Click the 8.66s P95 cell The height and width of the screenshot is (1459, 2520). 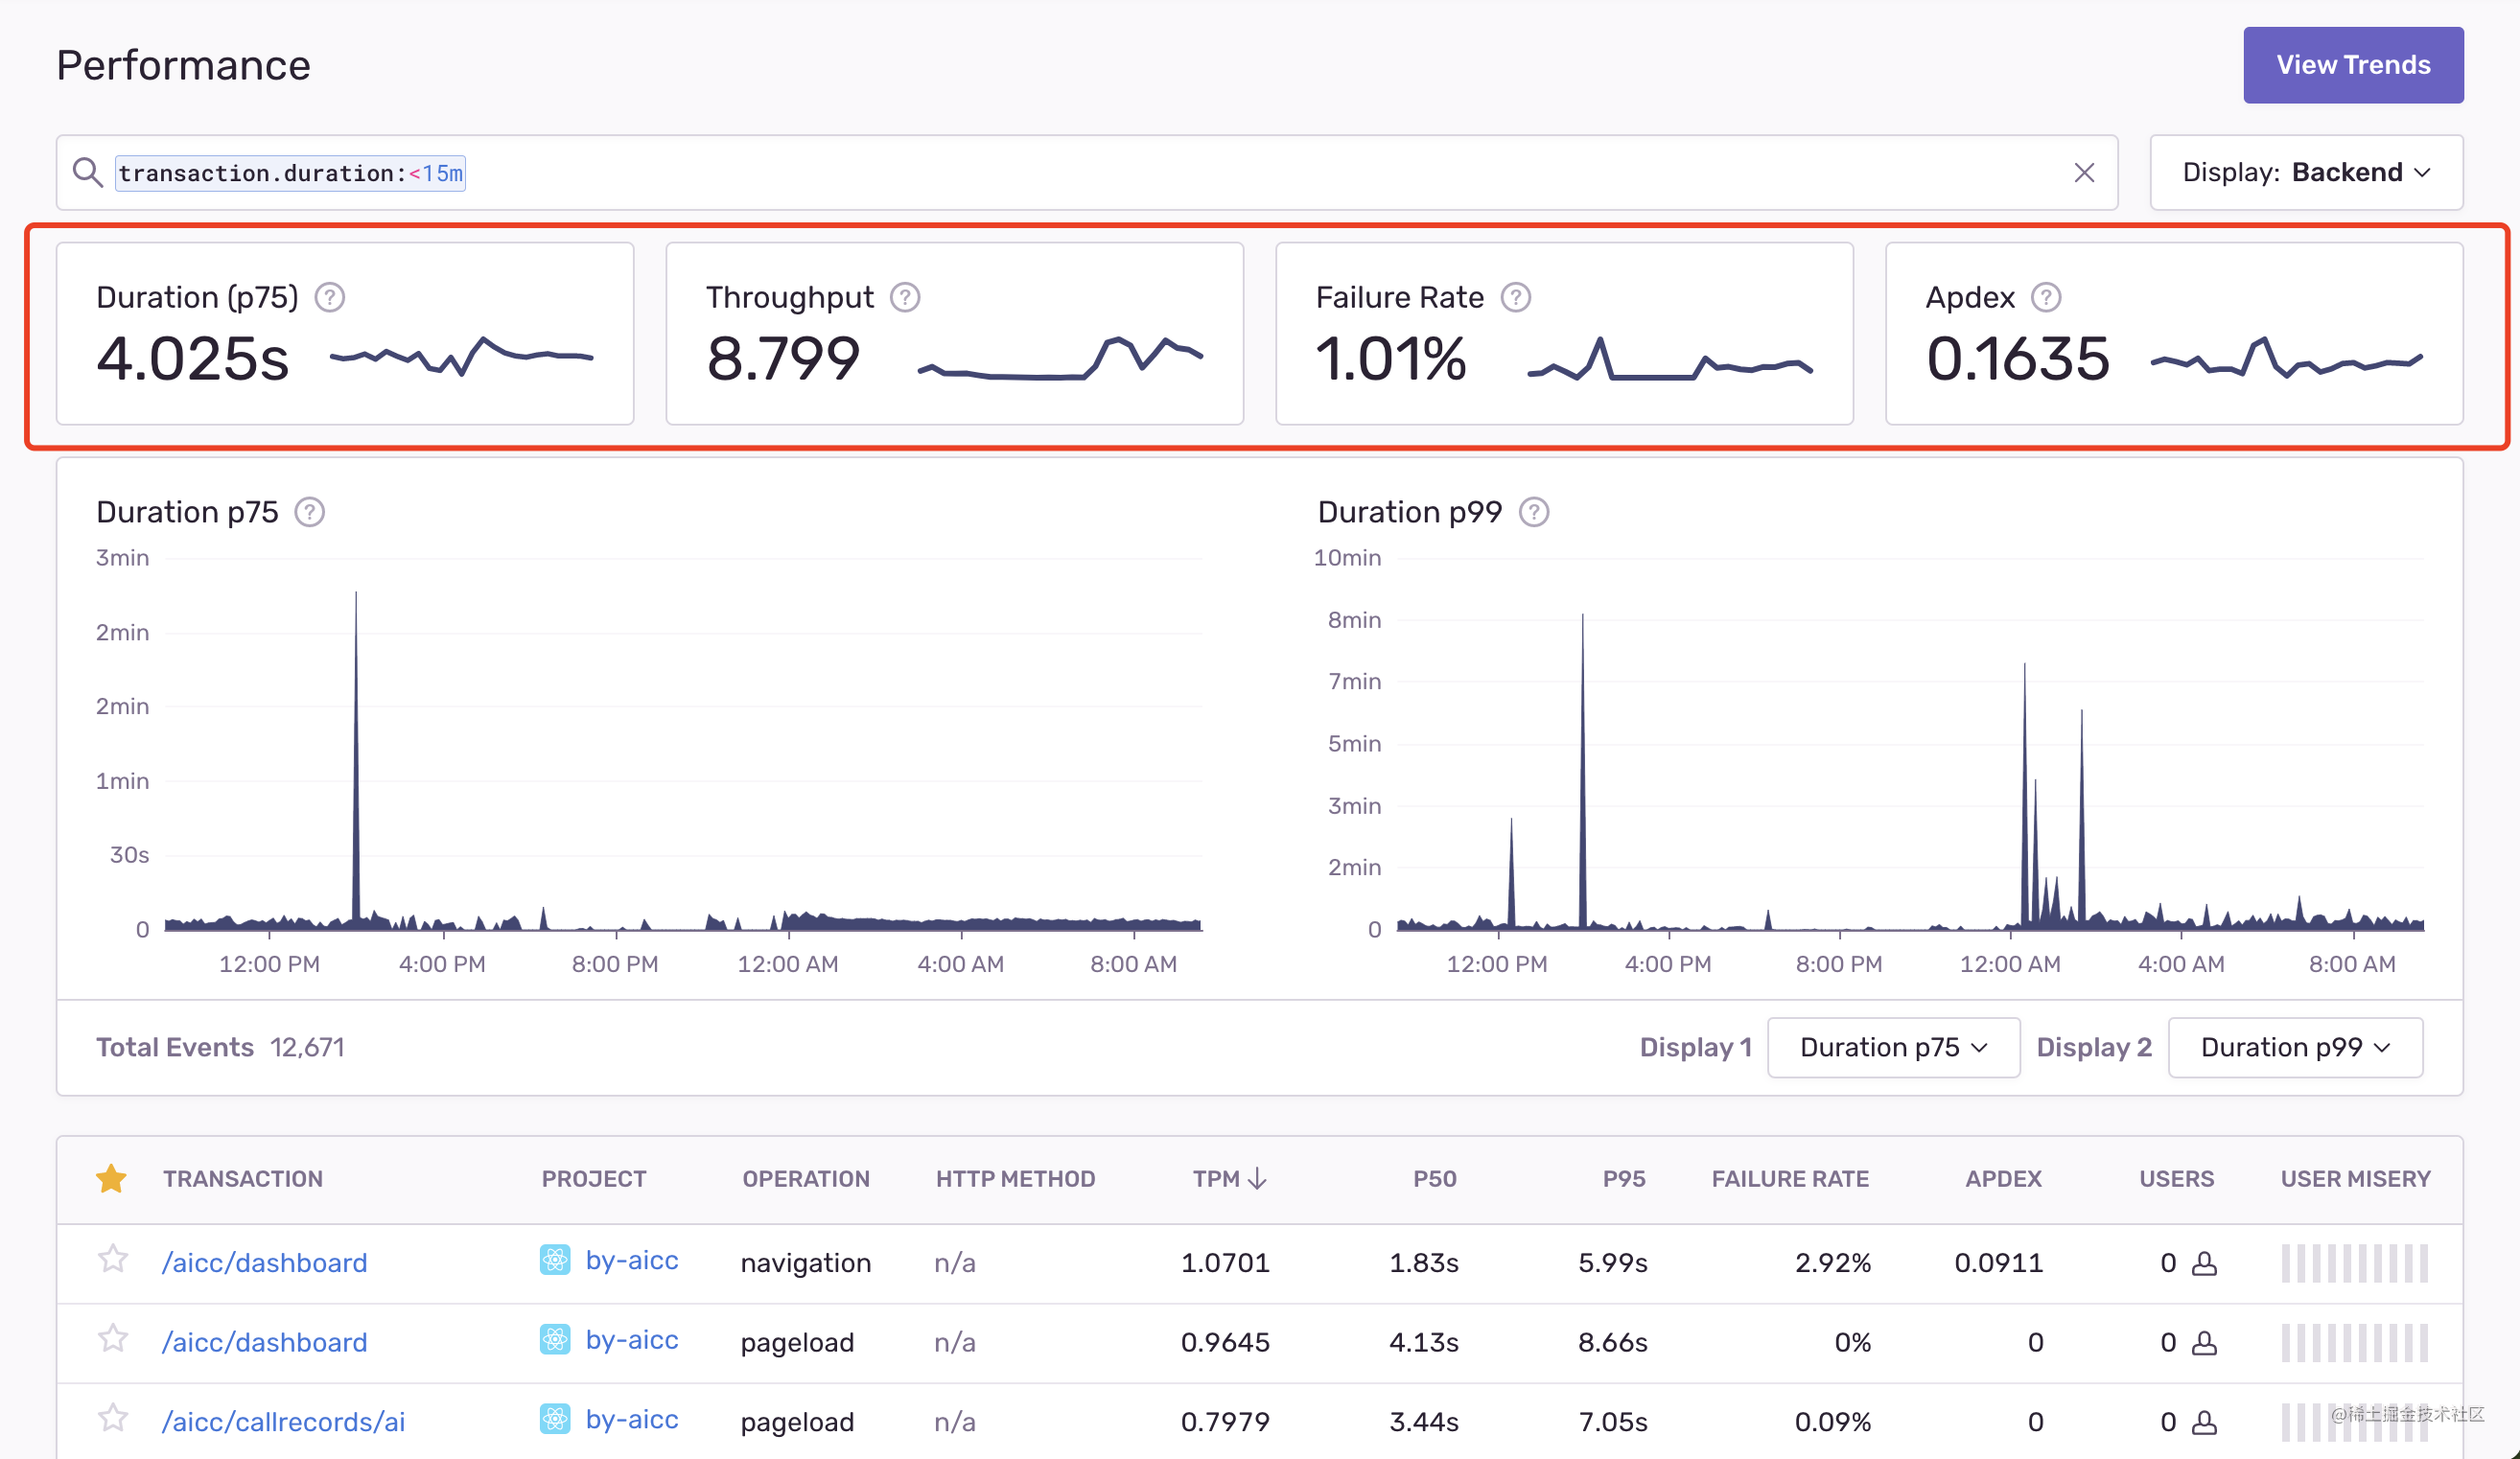1612,1342
